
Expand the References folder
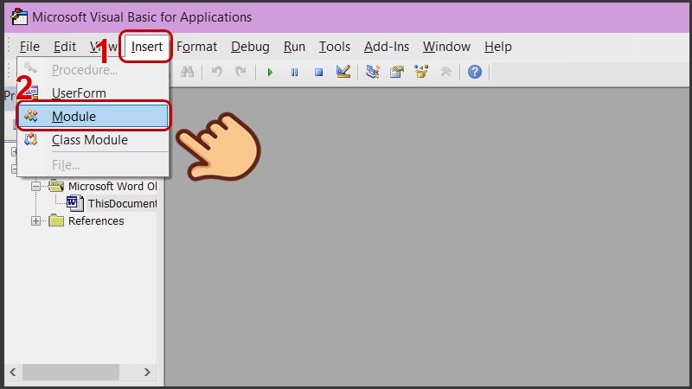pyautogui.click(x=35, y=221)
